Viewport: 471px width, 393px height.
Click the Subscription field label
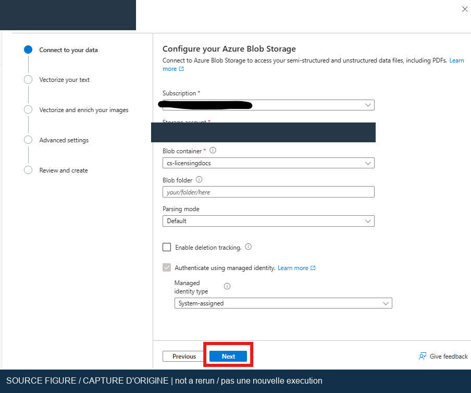coord(179,93)
